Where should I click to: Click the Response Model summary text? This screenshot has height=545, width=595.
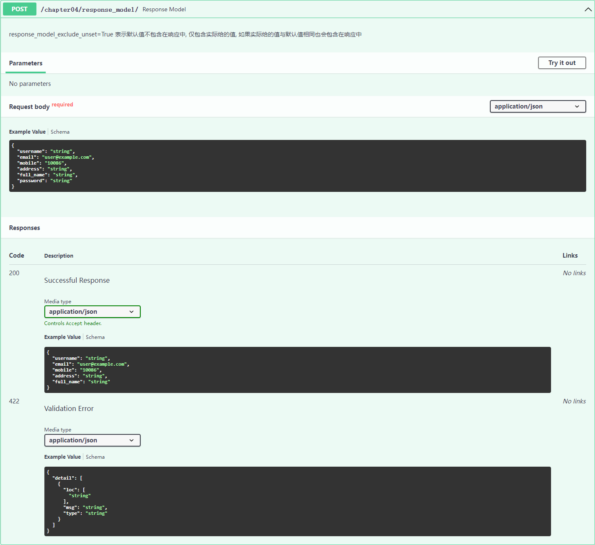coord(164,9)
